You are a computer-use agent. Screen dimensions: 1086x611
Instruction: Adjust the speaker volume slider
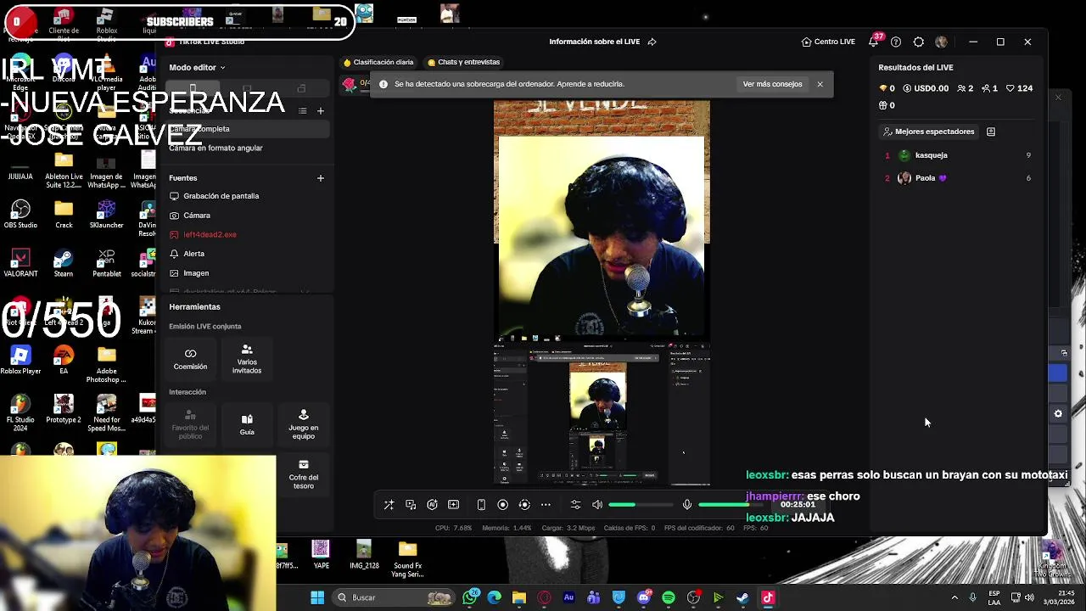pos(641,505)
